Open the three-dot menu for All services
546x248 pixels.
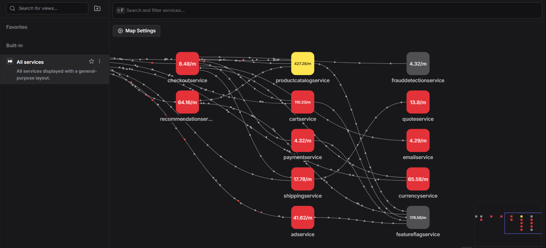(x=100, y=61)
